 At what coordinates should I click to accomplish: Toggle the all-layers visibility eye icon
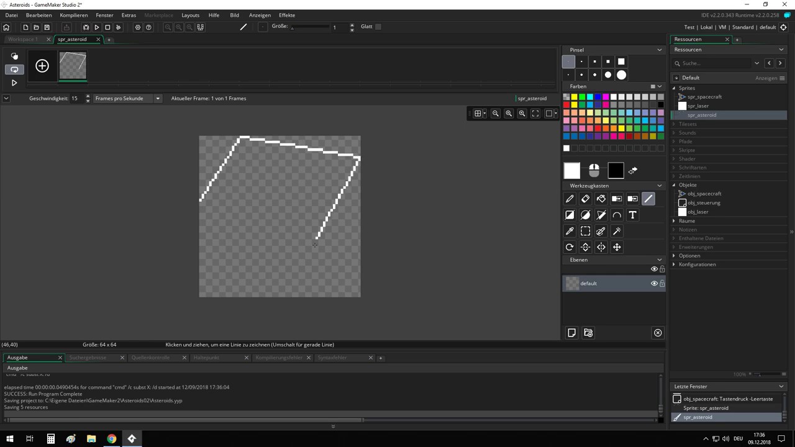pos(654,269)
